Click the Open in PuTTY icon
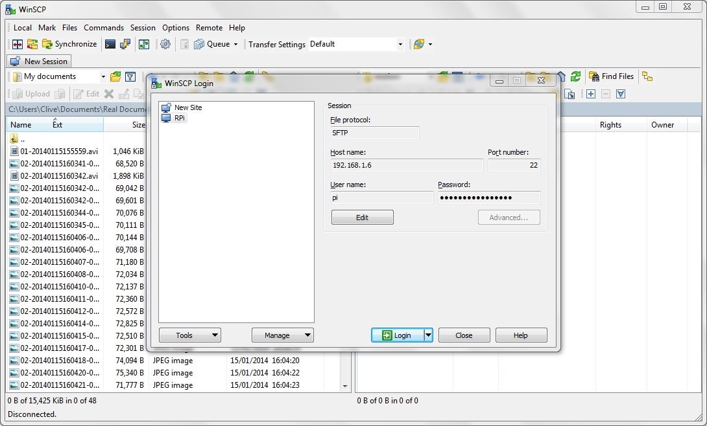The image size is (707, 426). (x=125, y=44)
